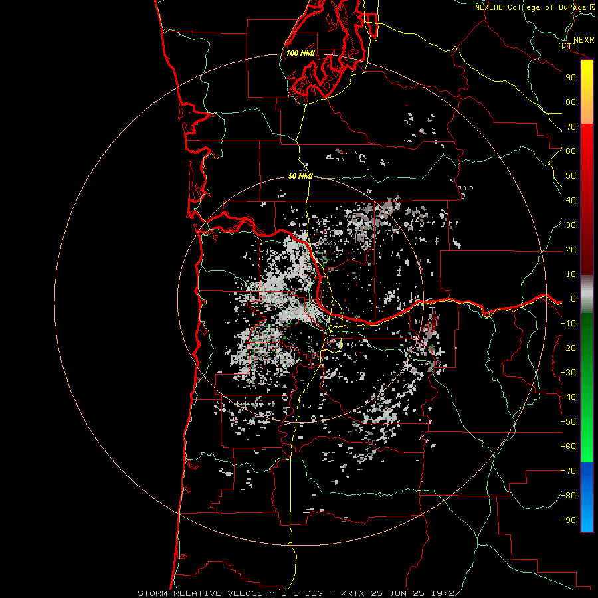Select the 30 value on velocity scale
This screenshot has width=598, height=598.
coord(571,225)
